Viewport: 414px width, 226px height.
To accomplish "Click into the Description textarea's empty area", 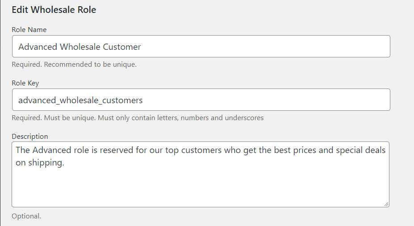I will pyautogui.click(x=200, y=187).
